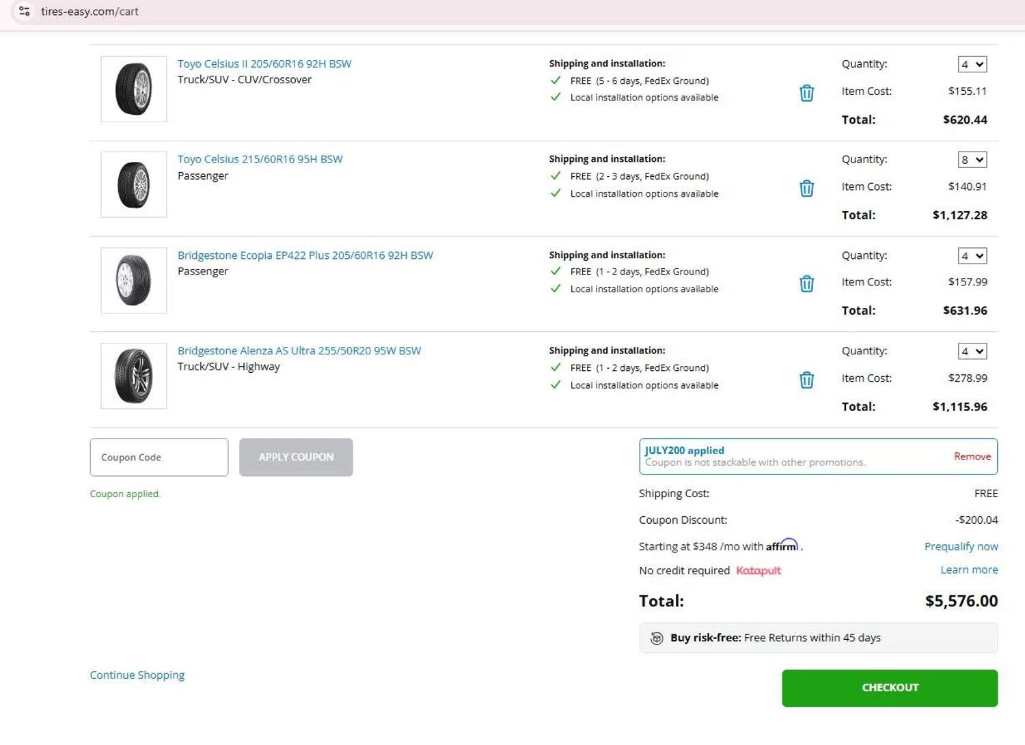The height and width of the screenshot is (745, 1025).
Task: Open Bridgestone Ecopia tire product image
Action: pos(134,281)
